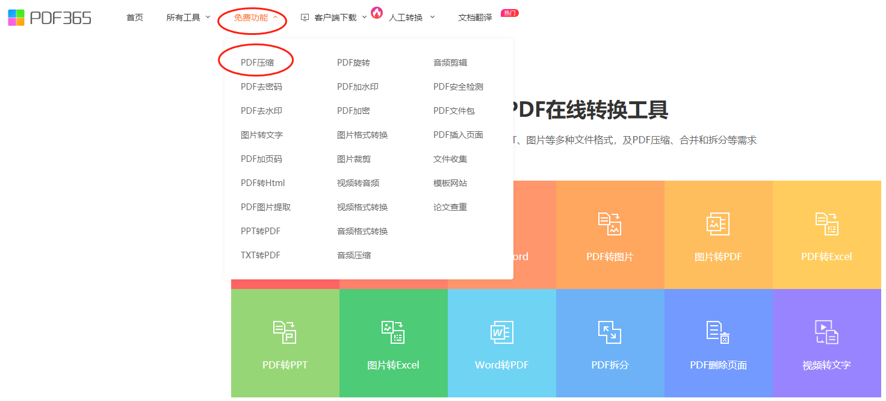Screen dimensions: 886x401
Task: Open 文档翻译 in the navigation bar
Action: [475, 17]
